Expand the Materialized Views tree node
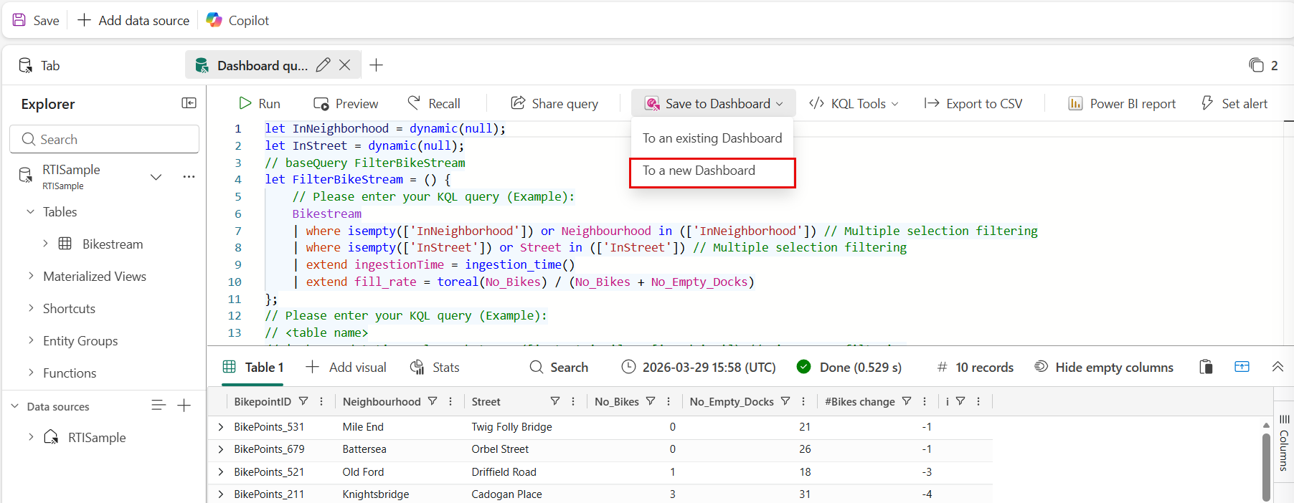Viewport: 1294px width, 503px height. (31, 276)
